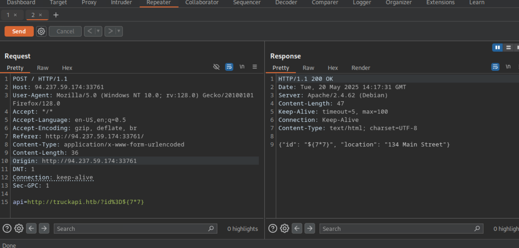519x248 pixels.
Task: Add a new Repeater tab with plus
Action: click(x=56, y=15)
